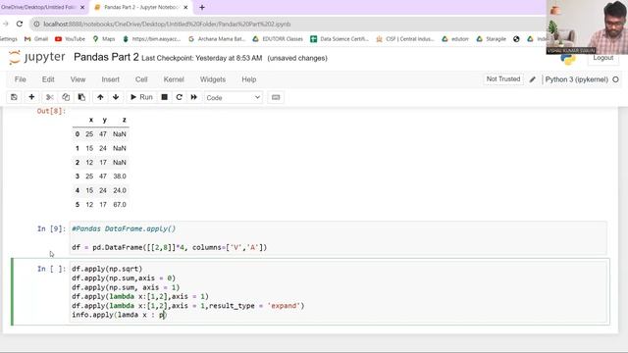The height and width of the screenshot is (353, 628).
Task: Open the Kernel menu
Action: point(174,79)
